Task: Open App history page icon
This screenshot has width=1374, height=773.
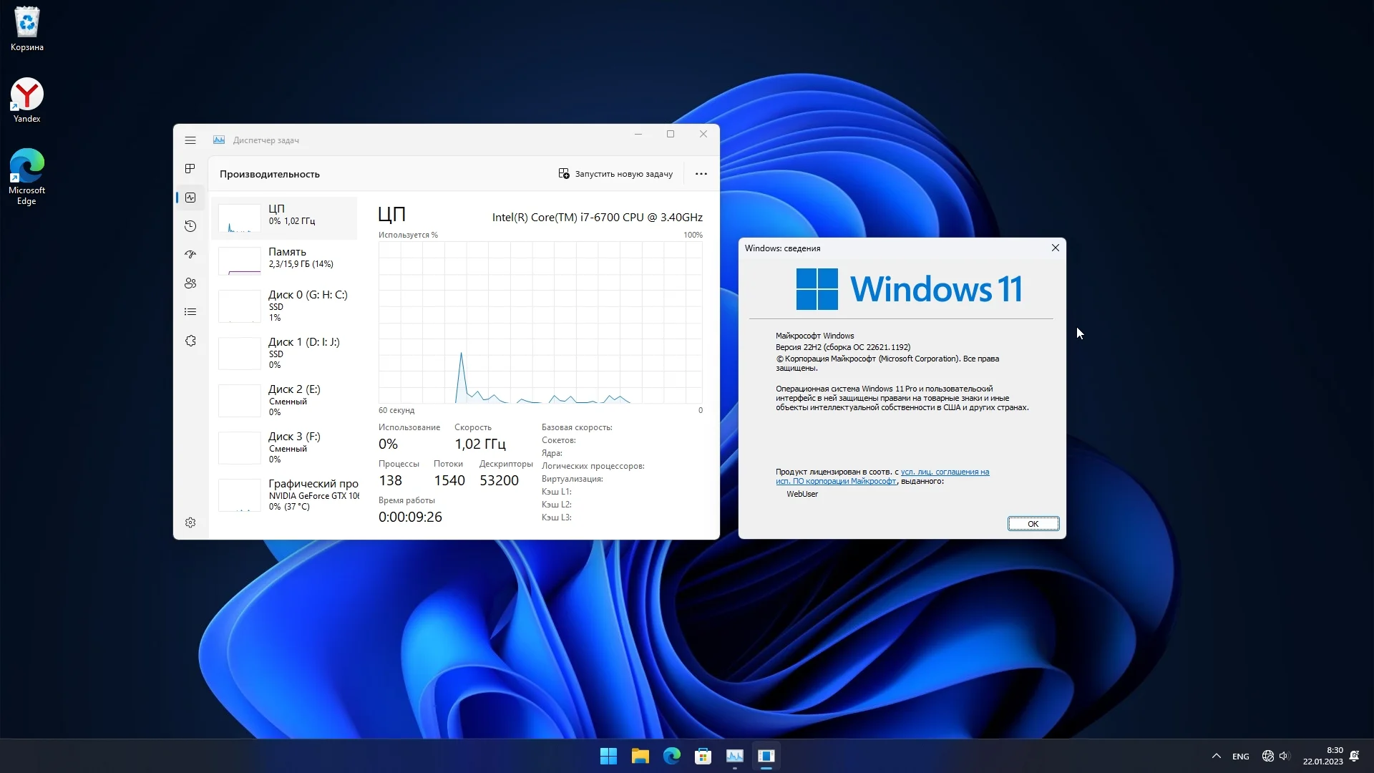Action: click(x=190, y=226)
